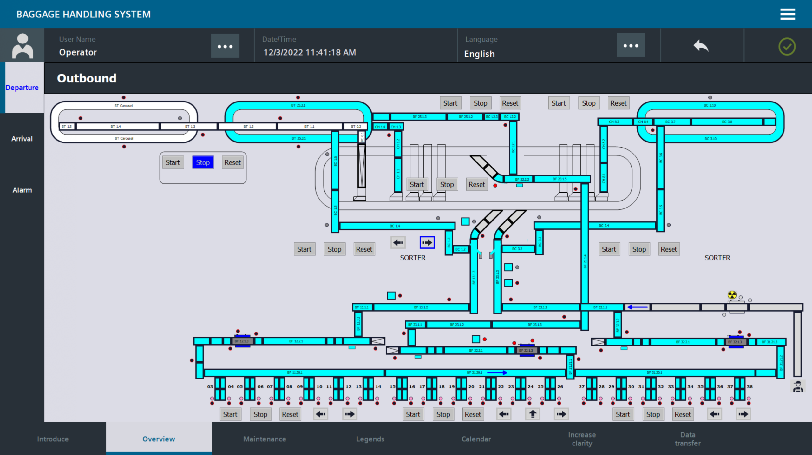The height and width of the screenshot is (455, 812).
Task: Open Language options ellipsis button
Action: coord(631,45)
